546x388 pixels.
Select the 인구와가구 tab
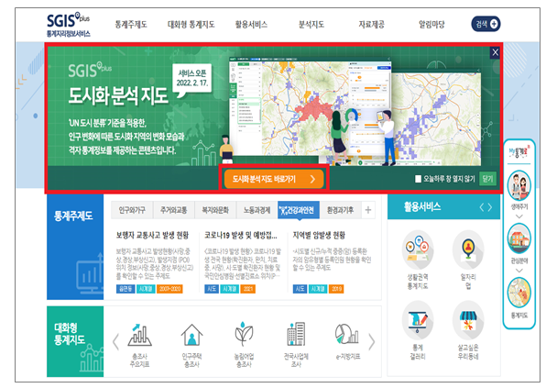coord(132,210)
